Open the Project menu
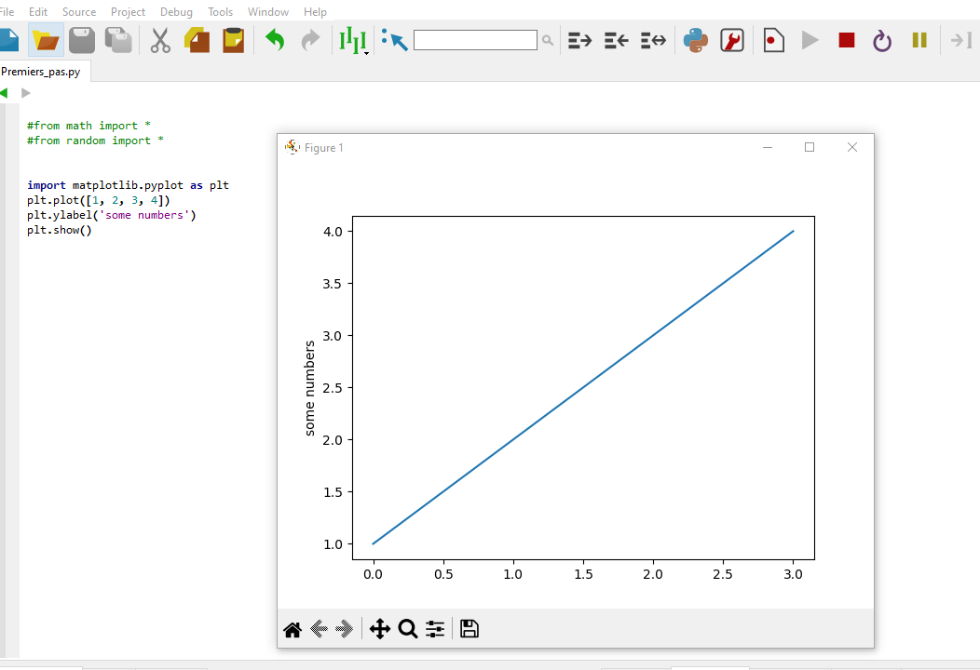 point(128,12)
